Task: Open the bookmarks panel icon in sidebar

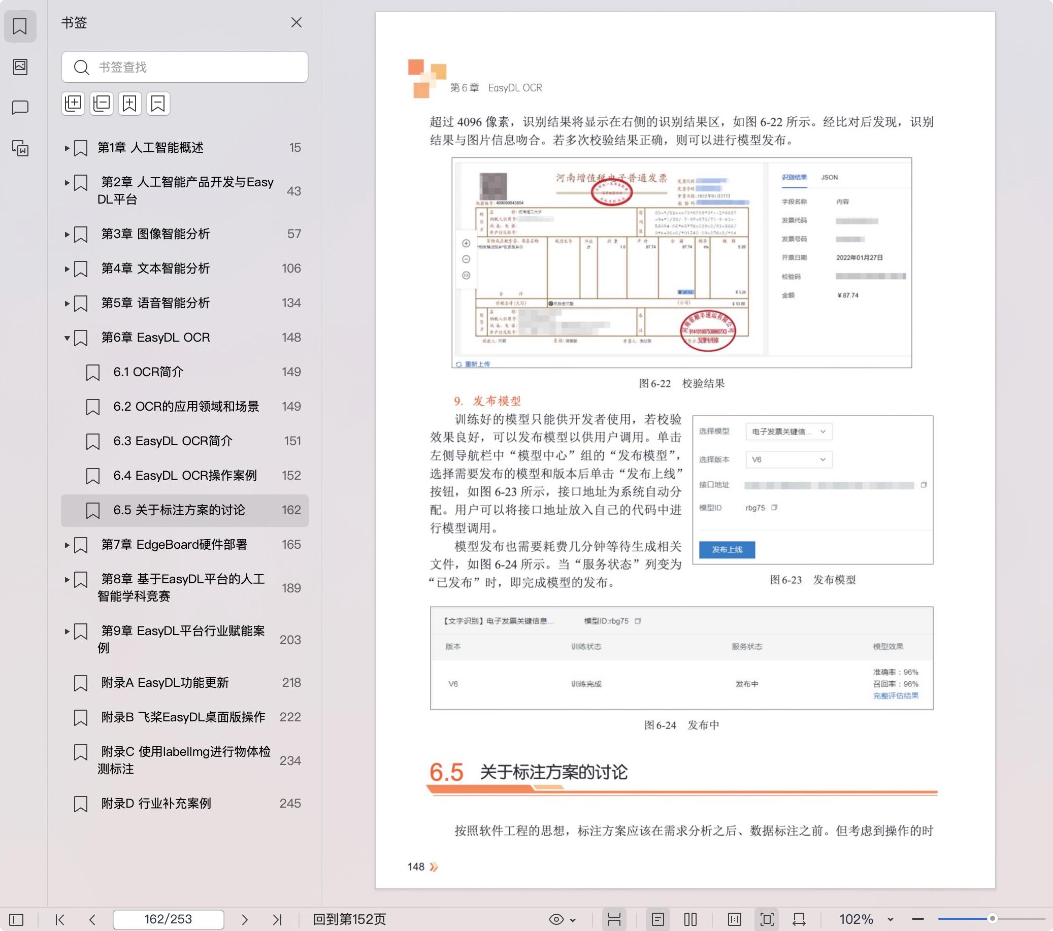Action: pos(20,26)
